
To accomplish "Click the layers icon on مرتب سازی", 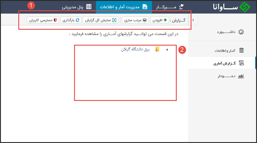I will 145,20.
